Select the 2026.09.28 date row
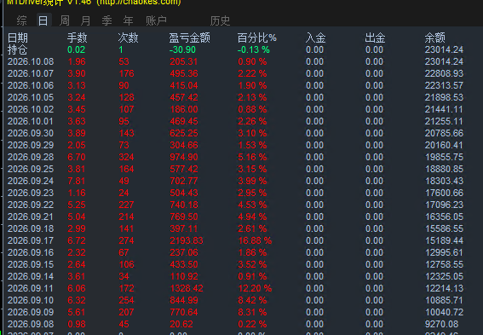Viewport: 483px width, 335px height. pyautogui.click(x=31, y=157)
